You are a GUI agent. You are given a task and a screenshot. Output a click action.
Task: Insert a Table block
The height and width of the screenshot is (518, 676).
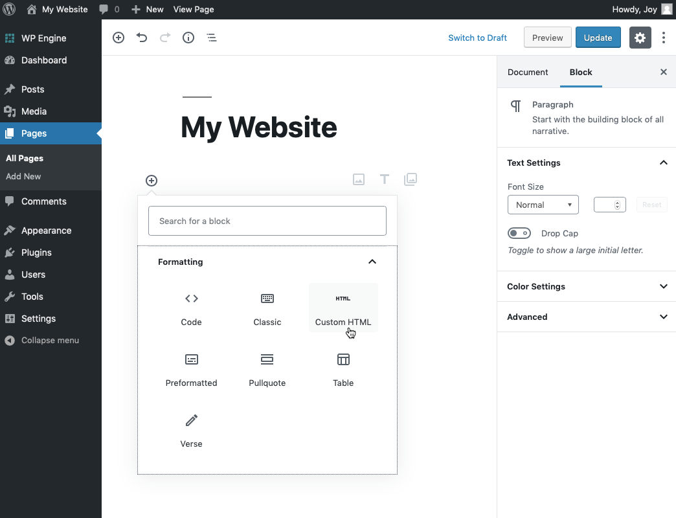343,369
